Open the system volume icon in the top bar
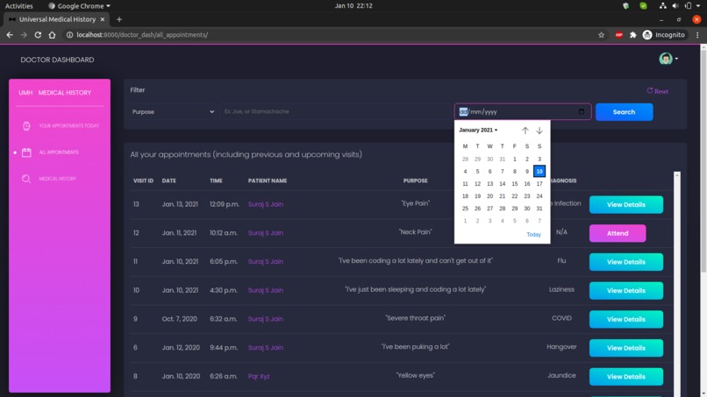Viewport: 707px width, 397px height. [675, 6]
